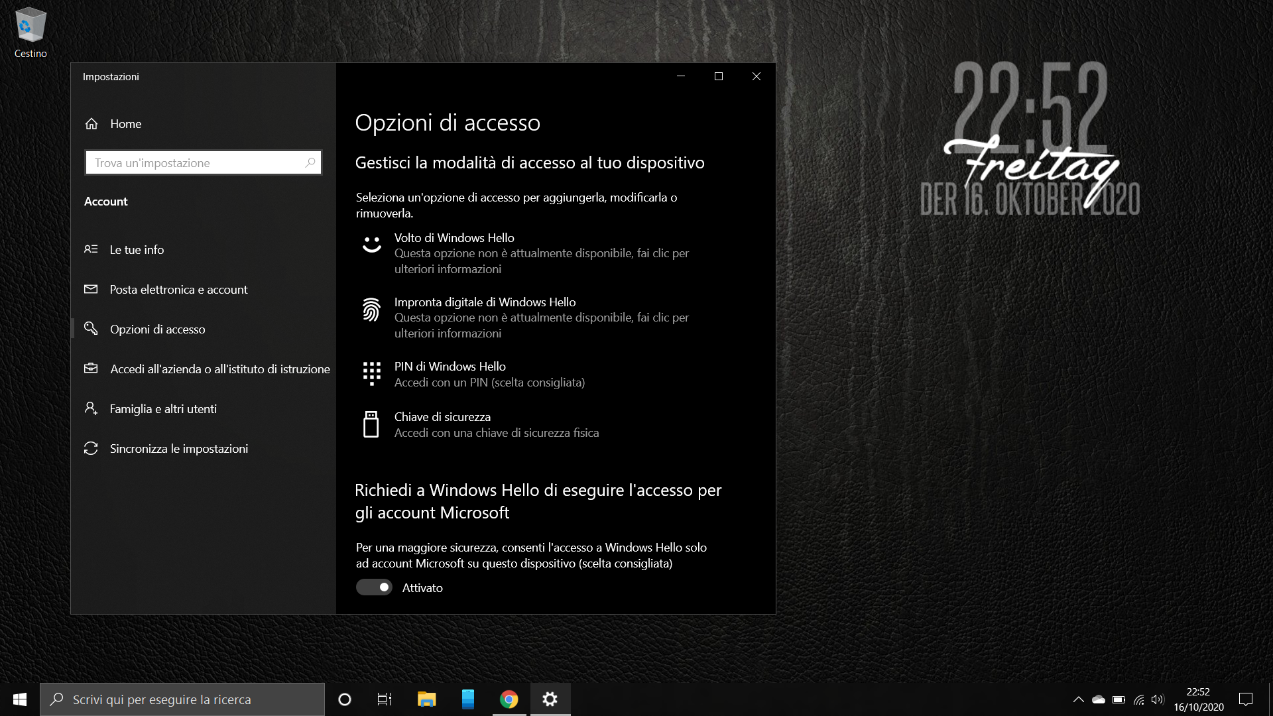Viewport: 1273px width, 716px height.
Task: Click the Posta elettronica envelope icon
Action: click(91, 289)
